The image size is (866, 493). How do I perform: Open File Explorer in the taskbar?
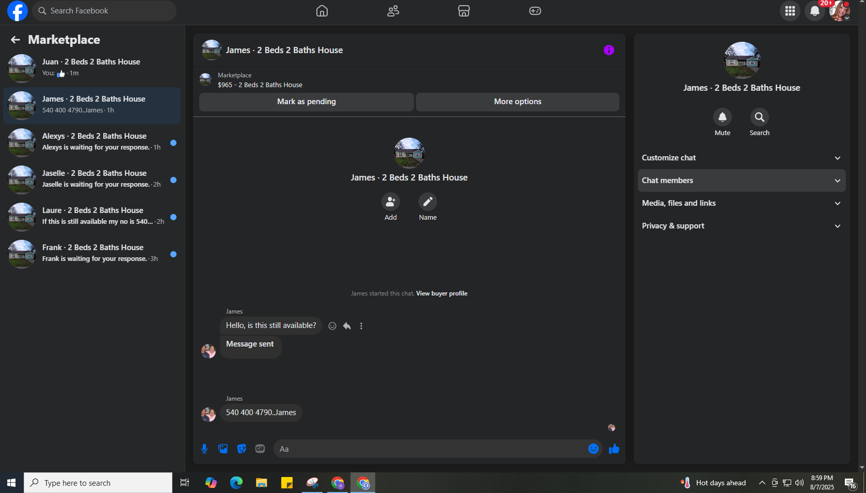262,483
